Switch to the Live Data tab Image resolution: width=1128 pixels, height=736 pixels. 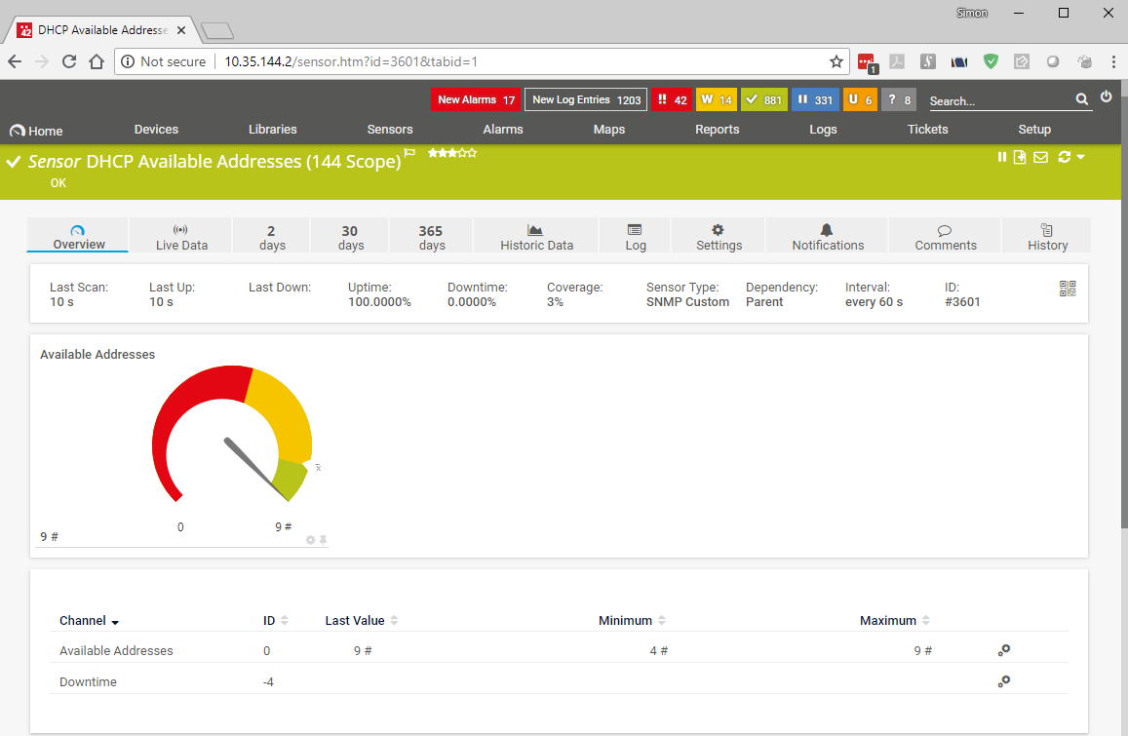click(181, 236)
